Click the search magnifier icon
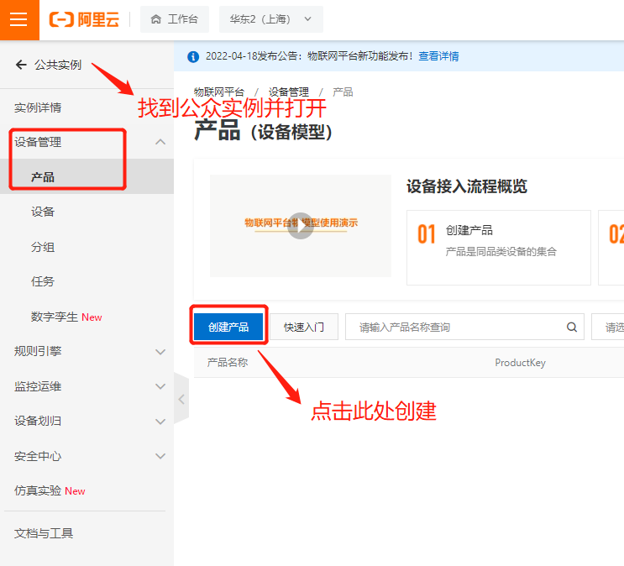Screen dimensions: 624x566 572,327
